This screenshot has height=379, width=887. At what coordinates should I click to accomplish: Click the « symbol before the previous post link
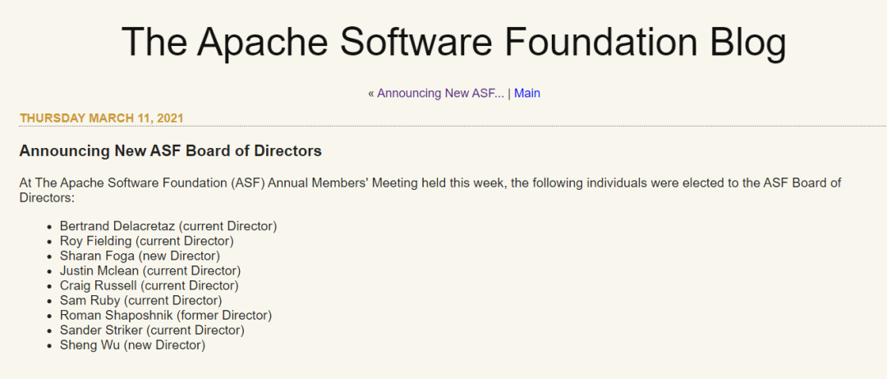(371, 93)
